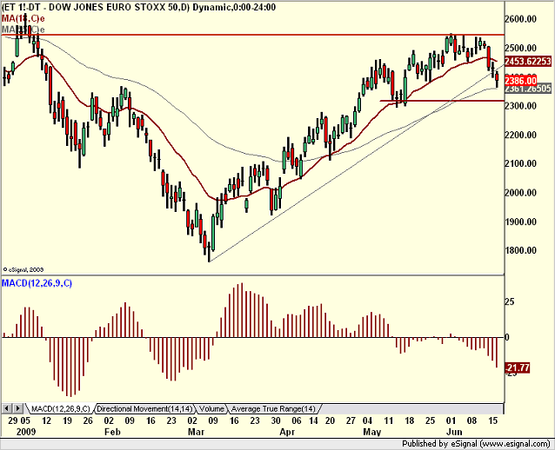Click the Mar month label on time axis
Viewport: 555px width, 450px height.
[196, 432]
